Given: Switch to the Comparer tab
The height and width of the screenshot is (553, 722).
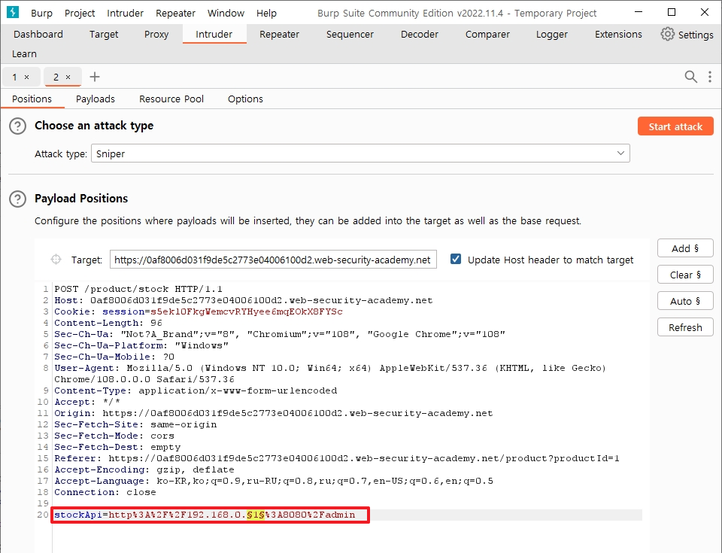Looking at the screenshot, I should point(487,34).
